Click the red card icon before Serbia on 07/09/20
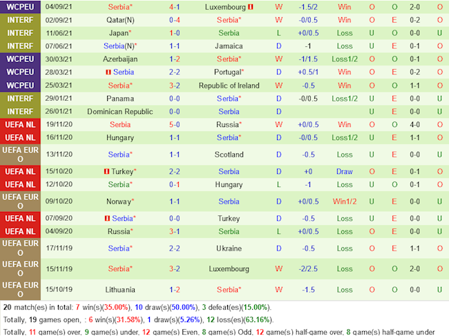Image resolution: width=449 pixels, height=336 pixels. [x=107, y=219]
